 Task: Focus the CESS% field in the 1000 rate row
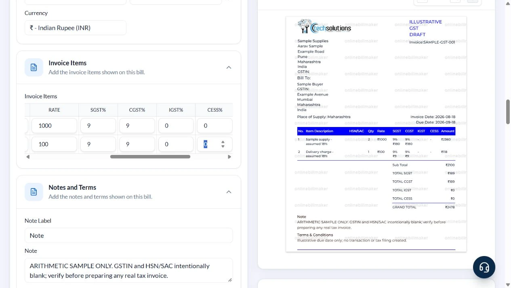(214, 125)
